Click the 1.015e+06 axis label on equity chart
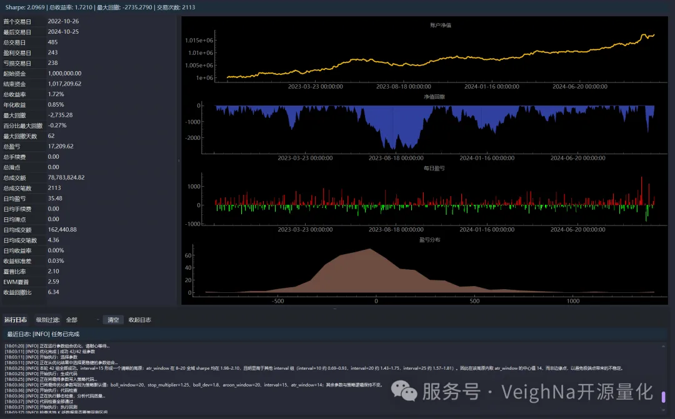The image size is (675, 419). pyautogui.click(x=199, y=41)
